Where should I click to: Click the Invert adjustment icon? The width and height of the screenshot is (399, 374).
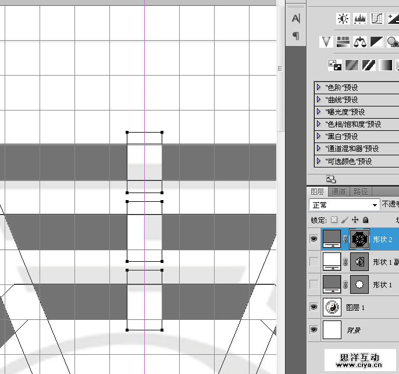click(335, 65)
